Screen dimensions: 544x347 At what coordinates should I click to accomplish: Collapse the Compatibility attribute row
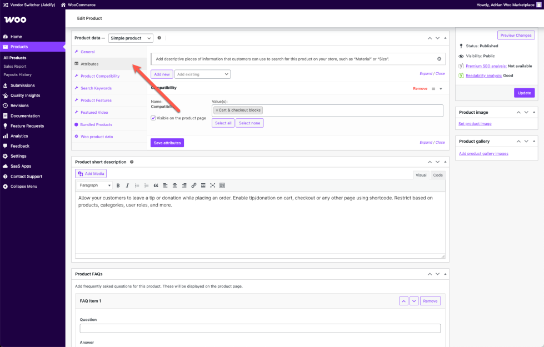tap(441, 89)
